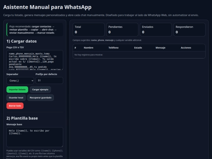Viewport: 212px width, 159px height.
Task: Click the 'Flujo recomendado' tip box
Action: [x=35, y=29]
